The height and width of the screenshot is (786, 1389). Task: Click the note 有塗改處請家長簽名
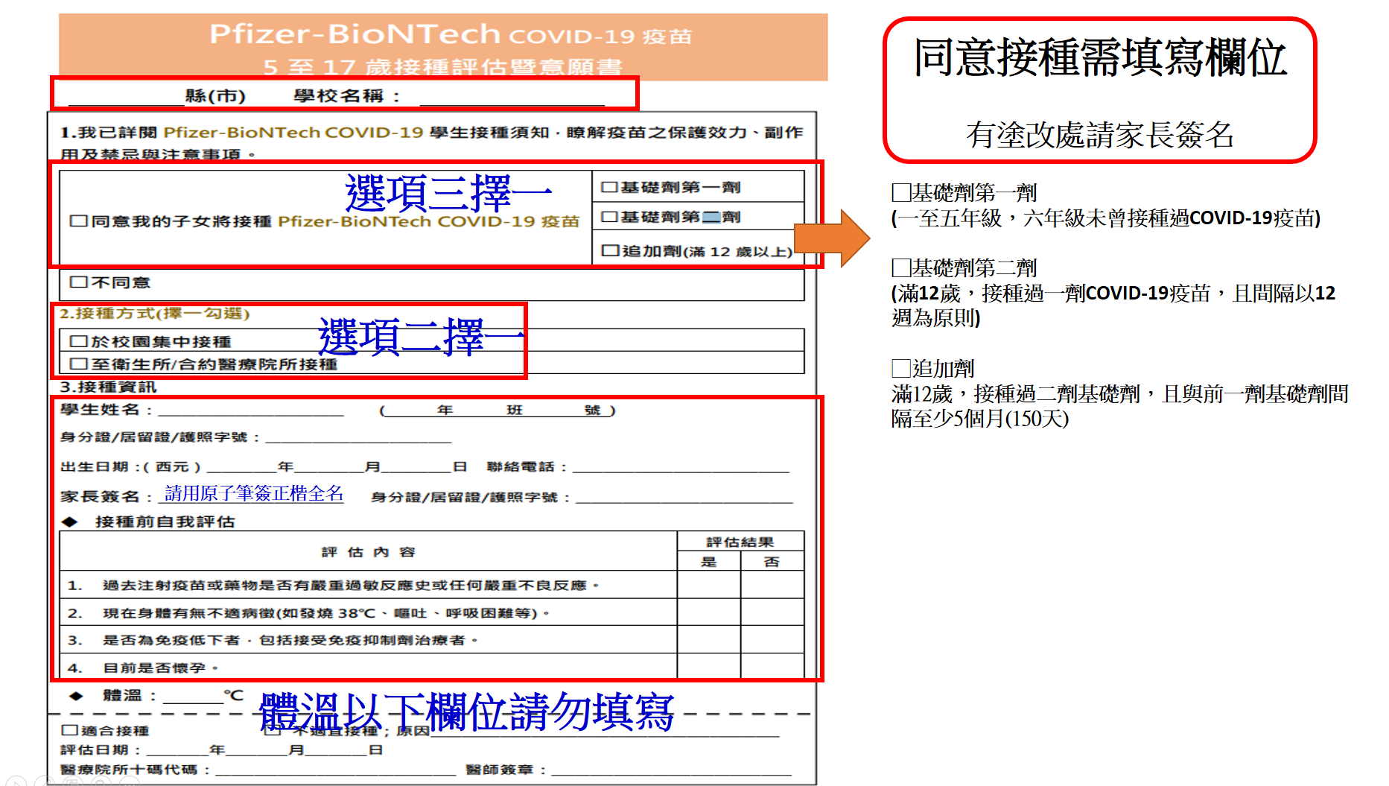[1100, 135]
